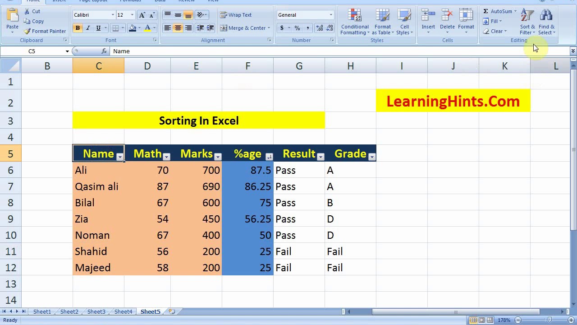Switch to Sheet1 tab
Viewport: 577px width, 325px height.
pyautogui.click(x=42, y=311)
